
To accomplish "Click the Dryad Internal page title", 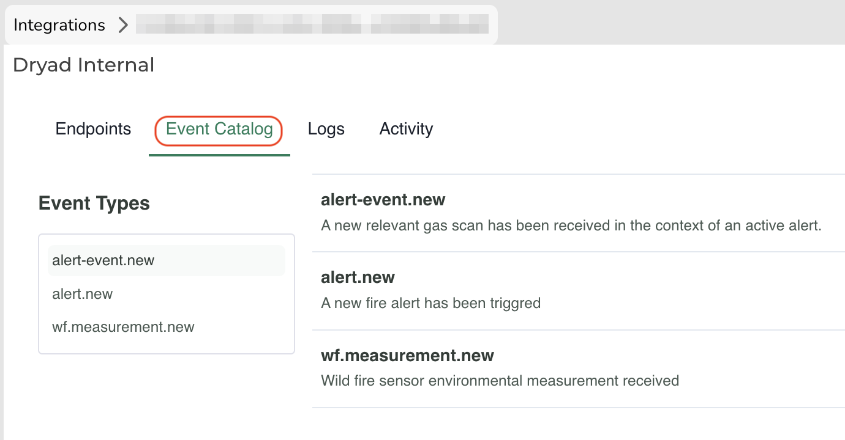I will tap(83, 65).
